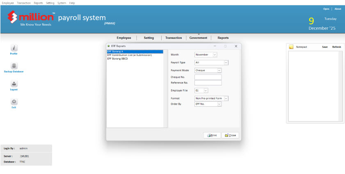Viewport: 345px width, 174px height.
Task: Open the Employee menu in the menu bar
Action: pos(8,3)
